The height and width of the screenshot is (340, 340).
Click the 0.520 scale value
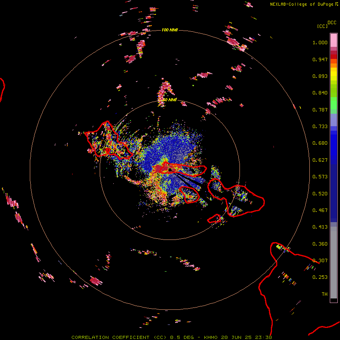click(x=320, y=194)
